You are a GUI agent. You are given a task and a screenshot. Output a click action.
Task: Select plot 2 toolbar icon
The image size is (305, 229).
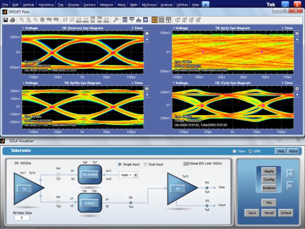[x=185, y=20]
